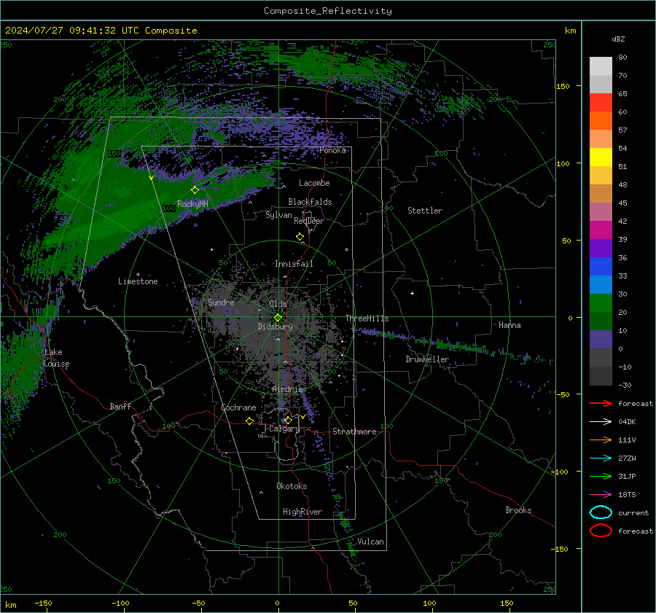
Task: Click the Drumheller town label
Action: point(427,359)
